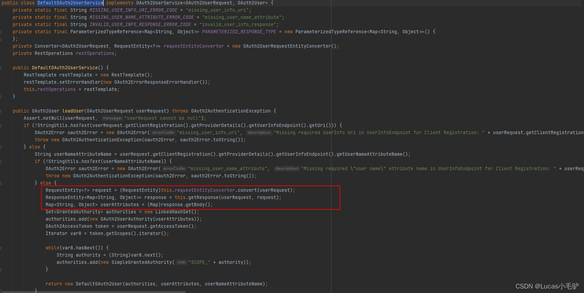Click the "message:" parameter hint
This screenshot has width=584, height=293.
112,118
